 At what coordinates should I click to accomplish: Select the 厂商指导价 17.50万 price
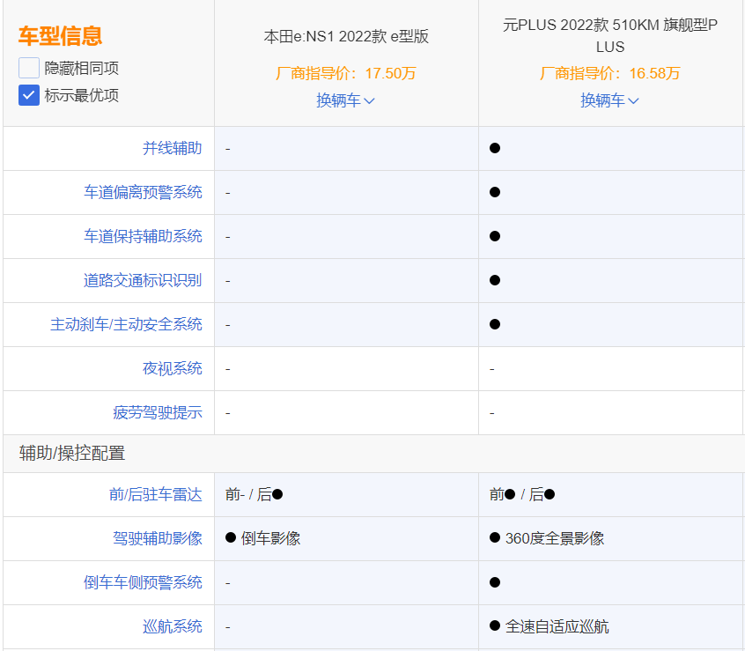[346, 73]
